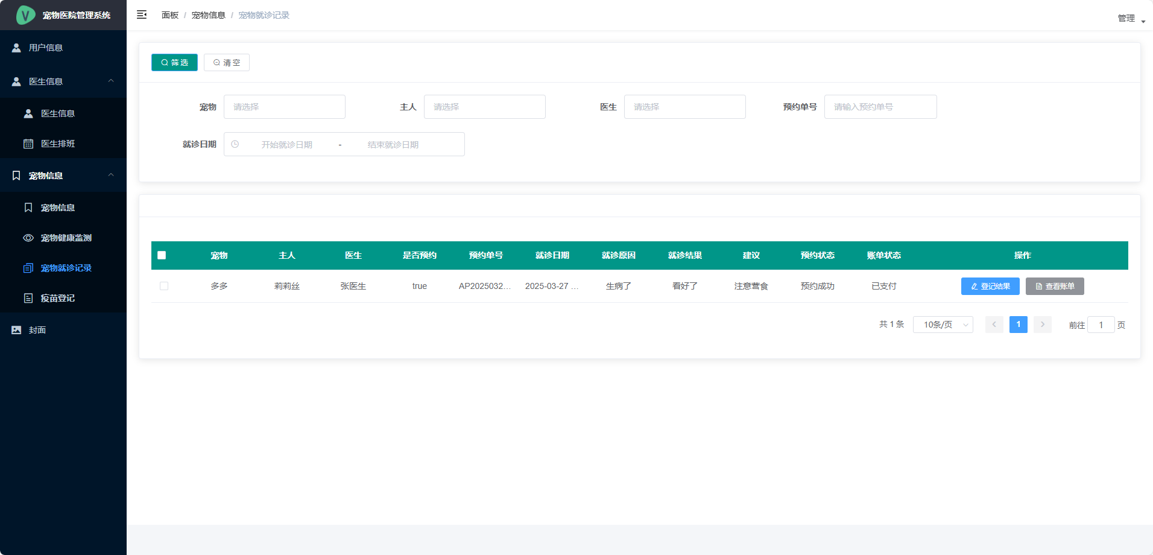Click the green 筛选 filter button
Image resolution: width=1153 pixels, height=555 pixels.
click(x=174, y=63)
